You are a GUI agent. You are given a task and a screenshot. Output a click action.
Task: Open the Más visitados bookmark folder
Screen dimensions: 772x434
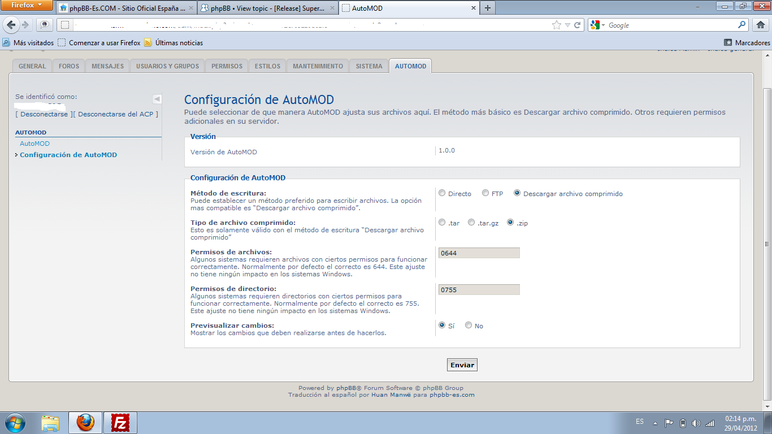28,42
